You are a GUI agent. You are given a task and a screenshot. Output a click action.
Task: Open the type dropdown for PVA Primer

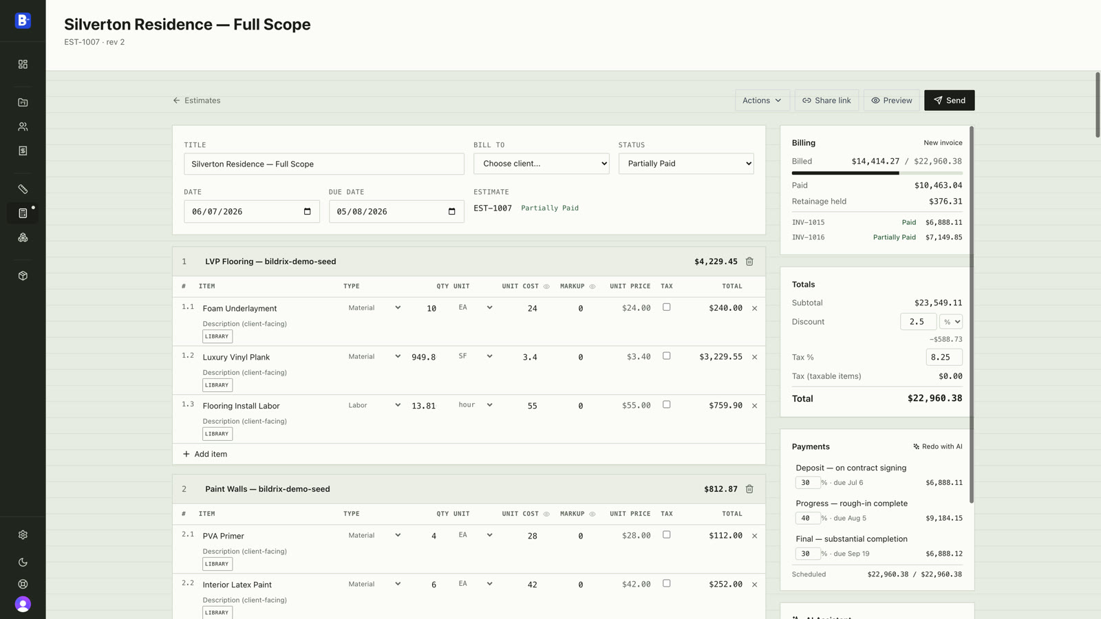(x=374, y=535)
